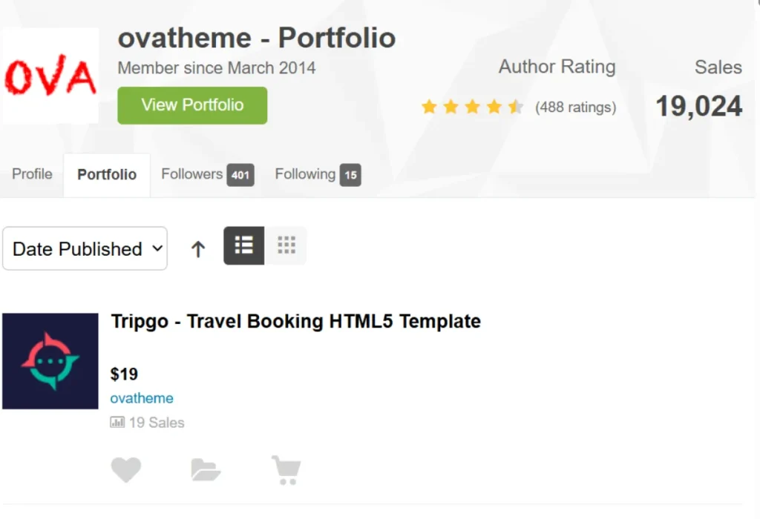Select the Portfolio tab
The height and width of the screenshot is (519, 760).
[x=107, y=174]
